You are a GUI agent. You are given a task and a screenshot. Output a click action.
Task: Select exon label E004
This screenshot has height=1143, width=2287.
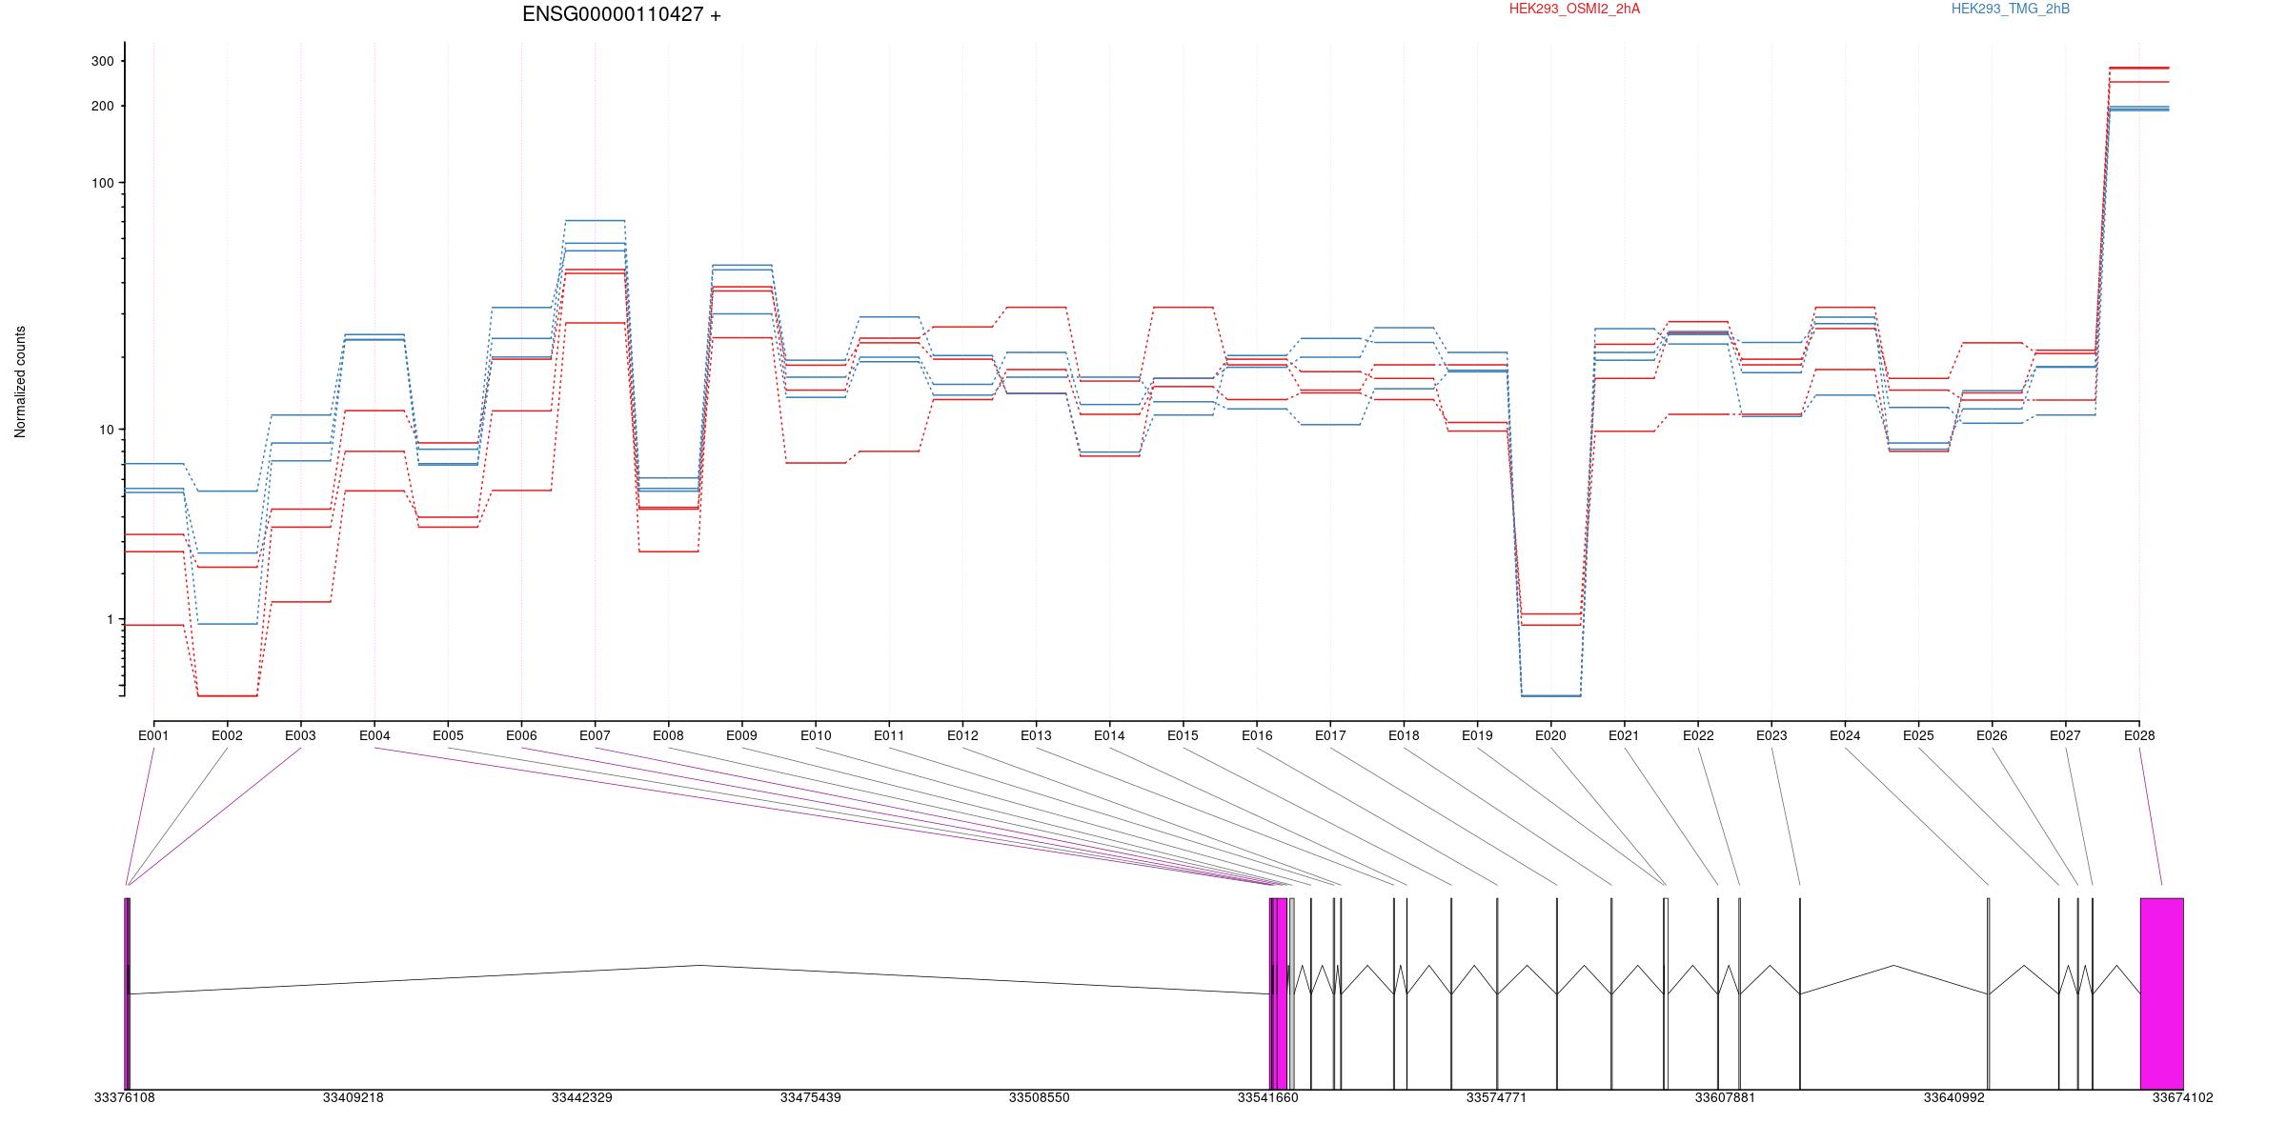tap(374, 735)
